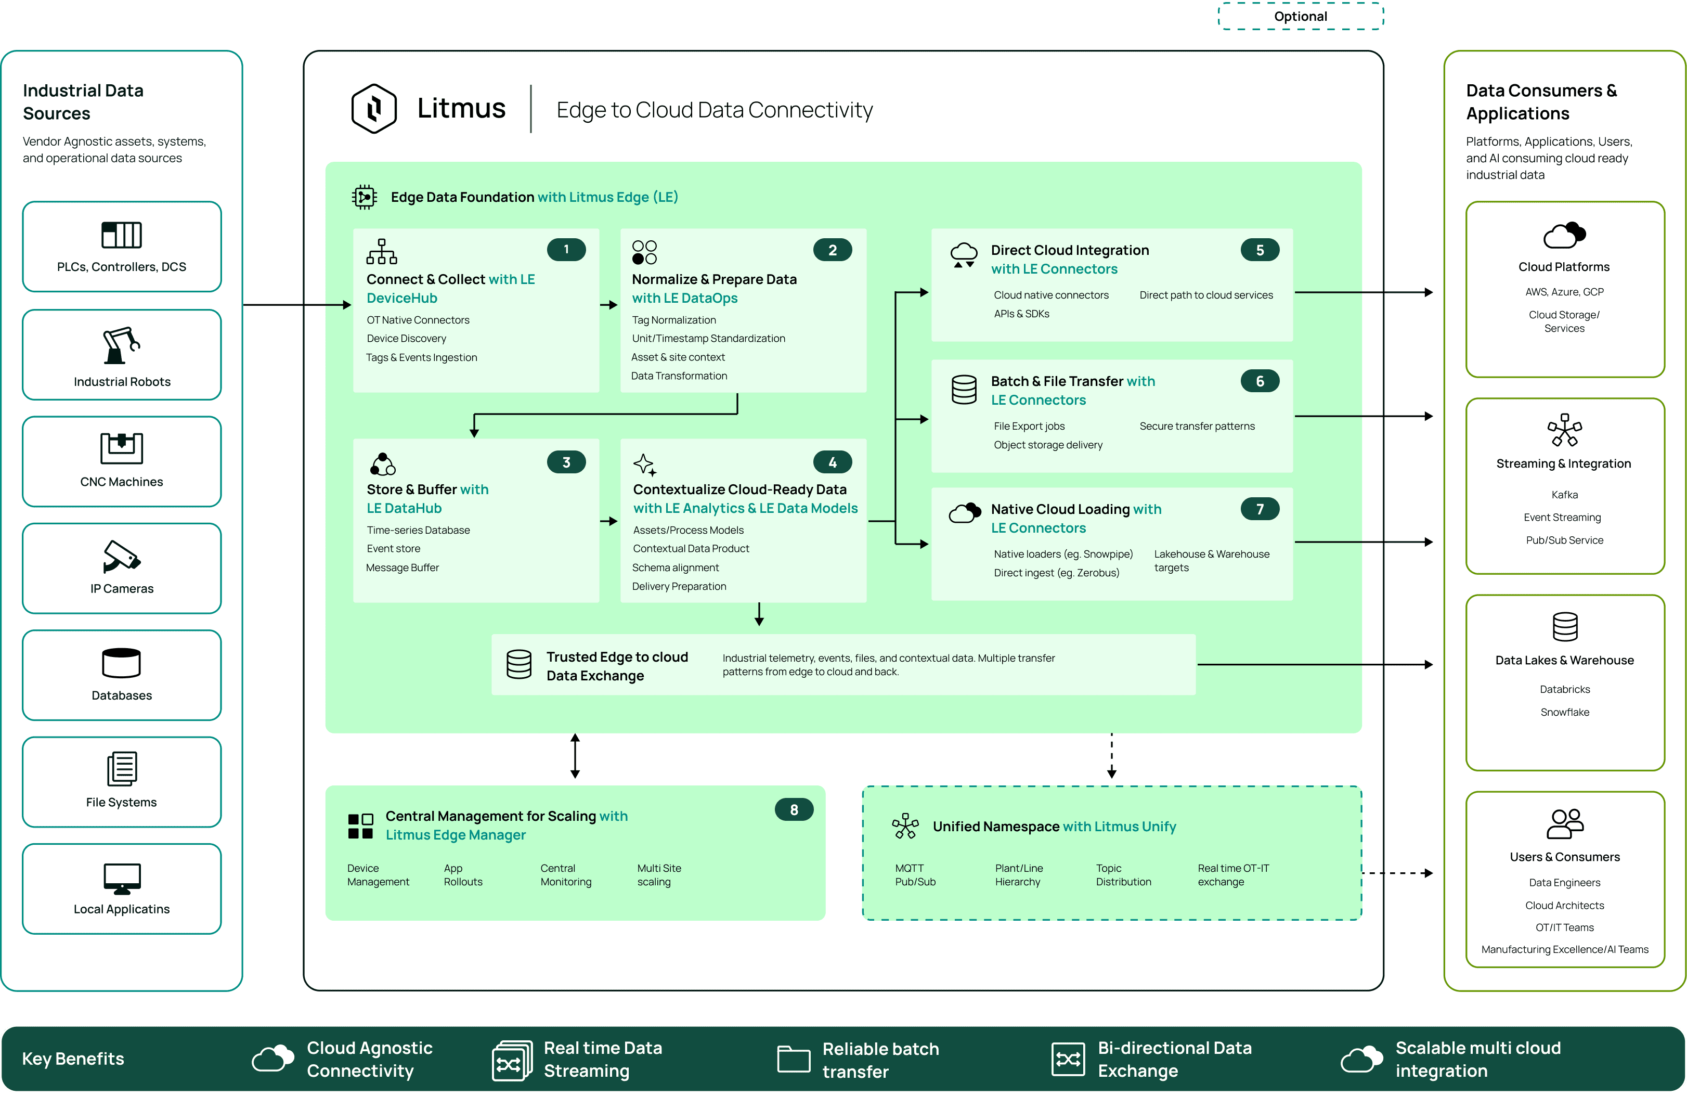This screenshot has height=1096, width=1687.
Task: Click the Databases cylinder icon
Action: click(x=121, y=663)
